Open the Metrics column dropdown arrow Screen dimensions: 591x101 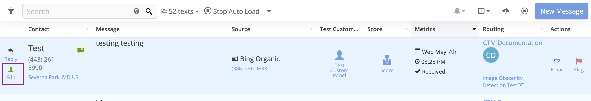coord(474,29)
